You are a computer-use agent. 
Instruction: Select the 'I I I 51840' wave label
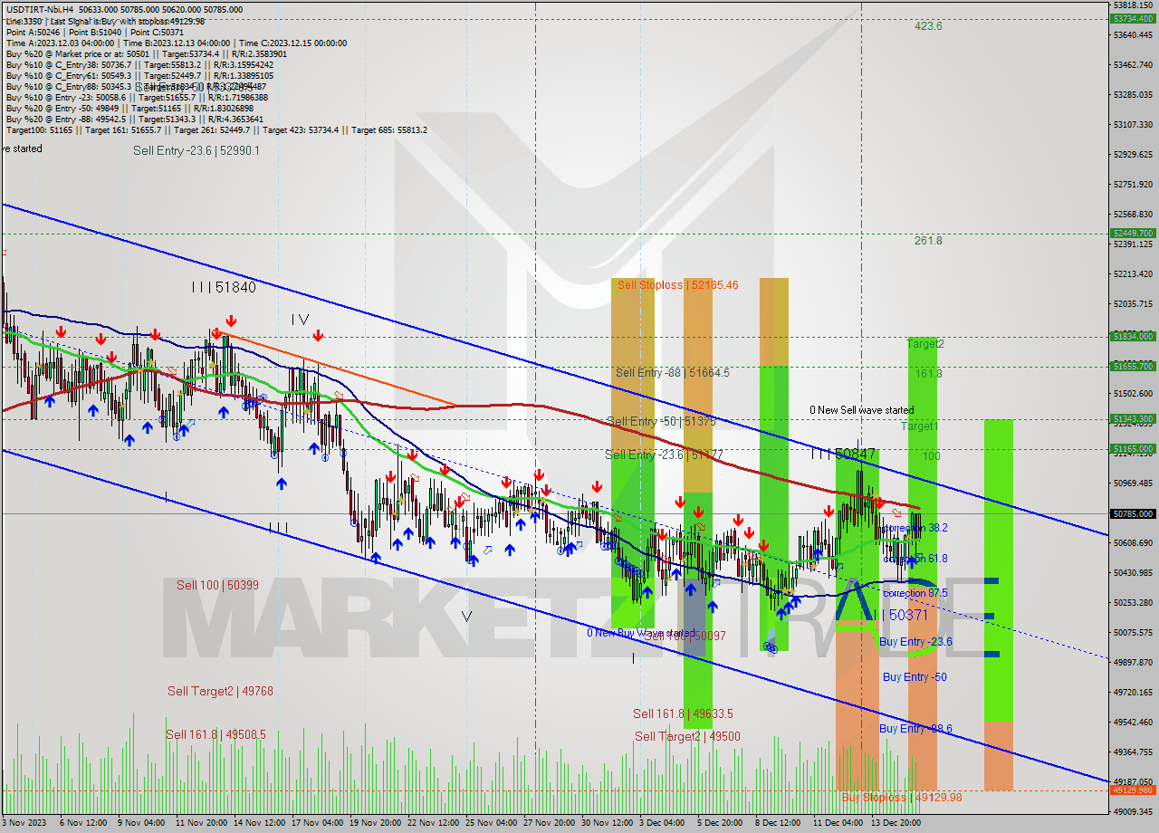[224, 287]
